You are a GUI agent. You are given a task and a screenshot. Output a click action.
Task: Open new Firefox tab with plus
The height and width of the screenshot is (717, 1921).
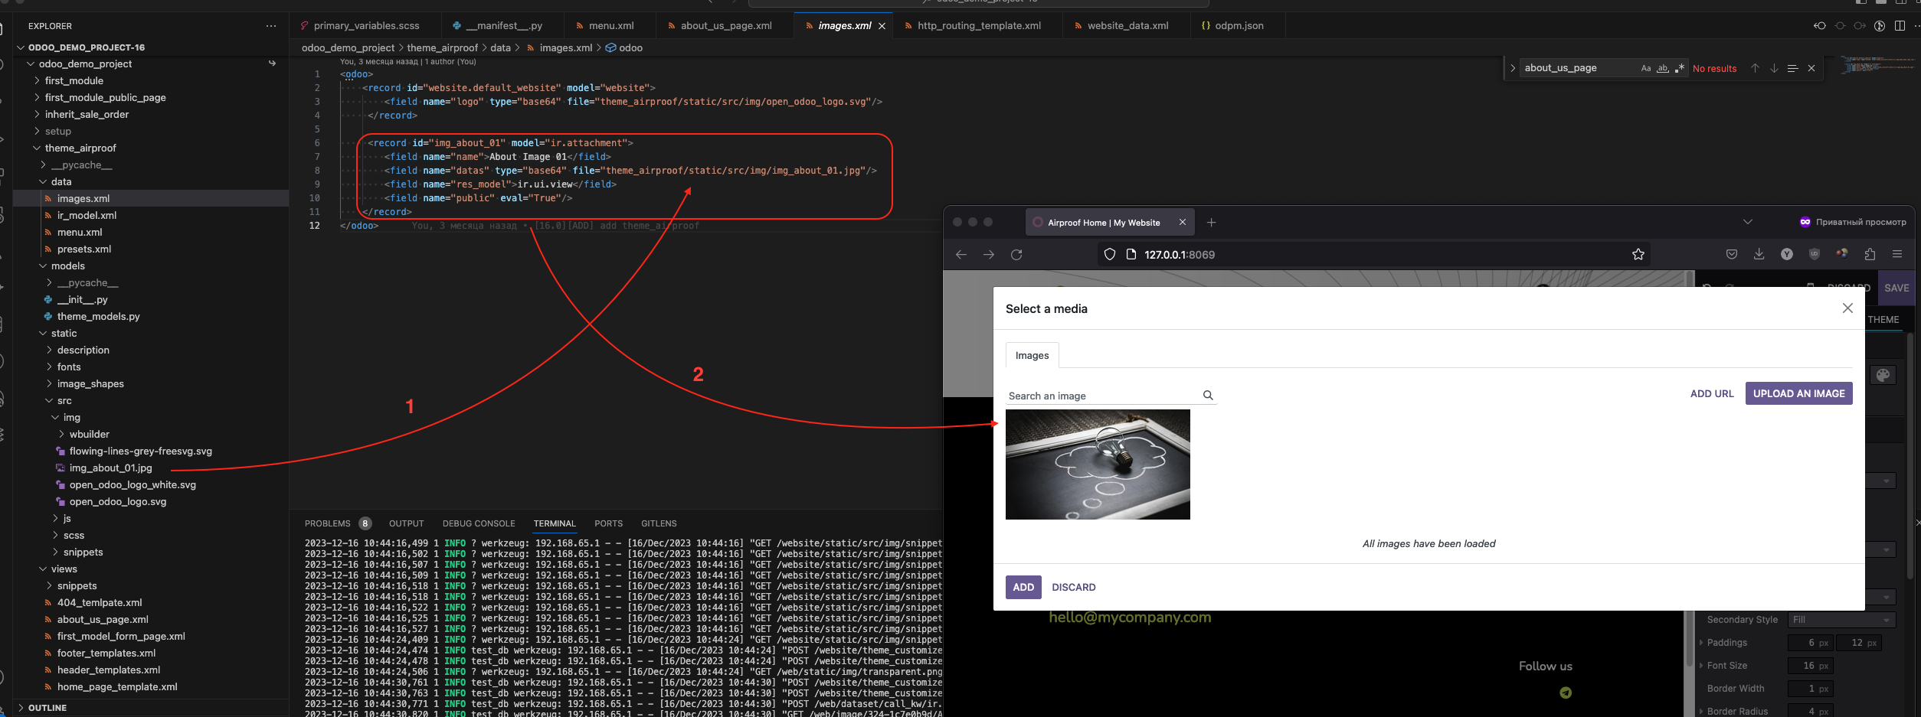1211,223
